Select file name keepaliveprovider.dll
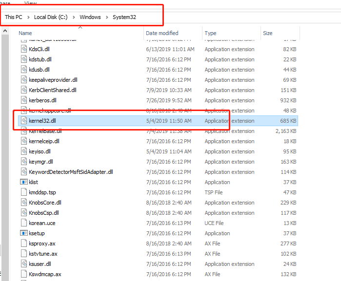This screenshot has width=341, height=281. click(53, 80)
